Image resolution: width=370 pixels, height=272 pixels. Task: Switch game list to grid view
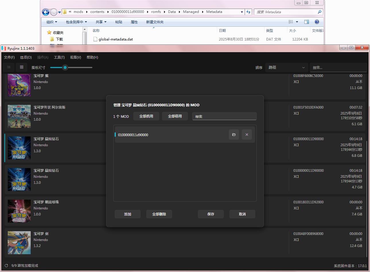tap(22, 67)
